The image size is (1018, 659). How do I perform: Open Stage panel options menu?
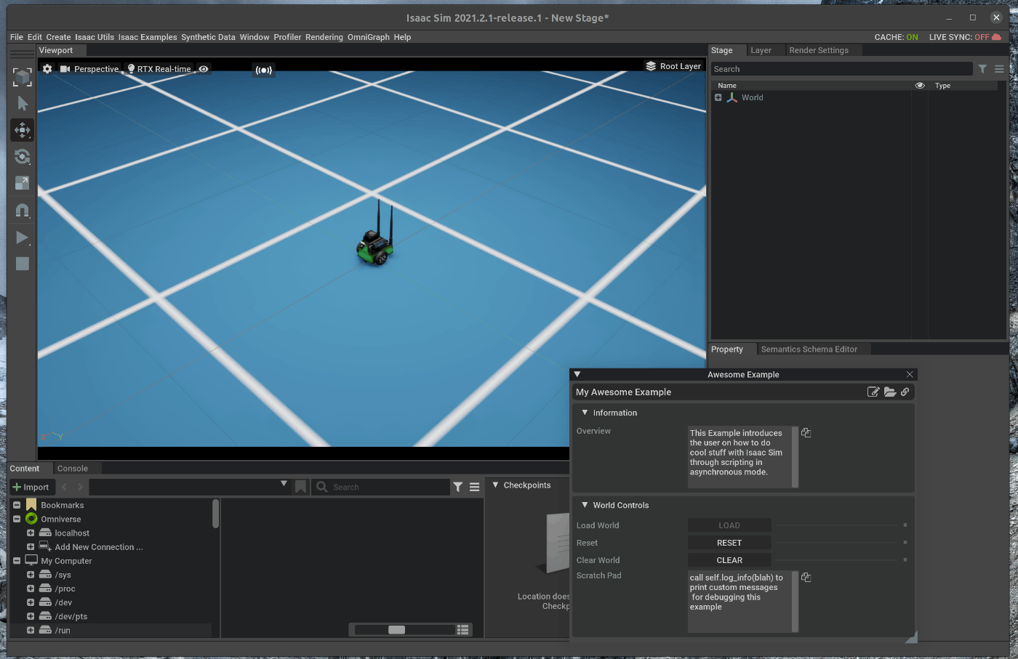(999, 69)
